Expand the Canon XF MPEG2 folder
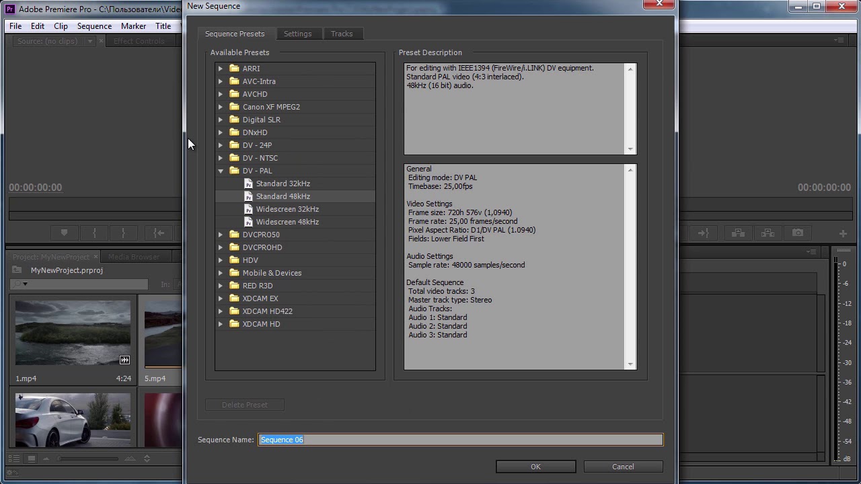Image resolution: width=861 pixels, height=484 pixels. [x=221, y=107]
